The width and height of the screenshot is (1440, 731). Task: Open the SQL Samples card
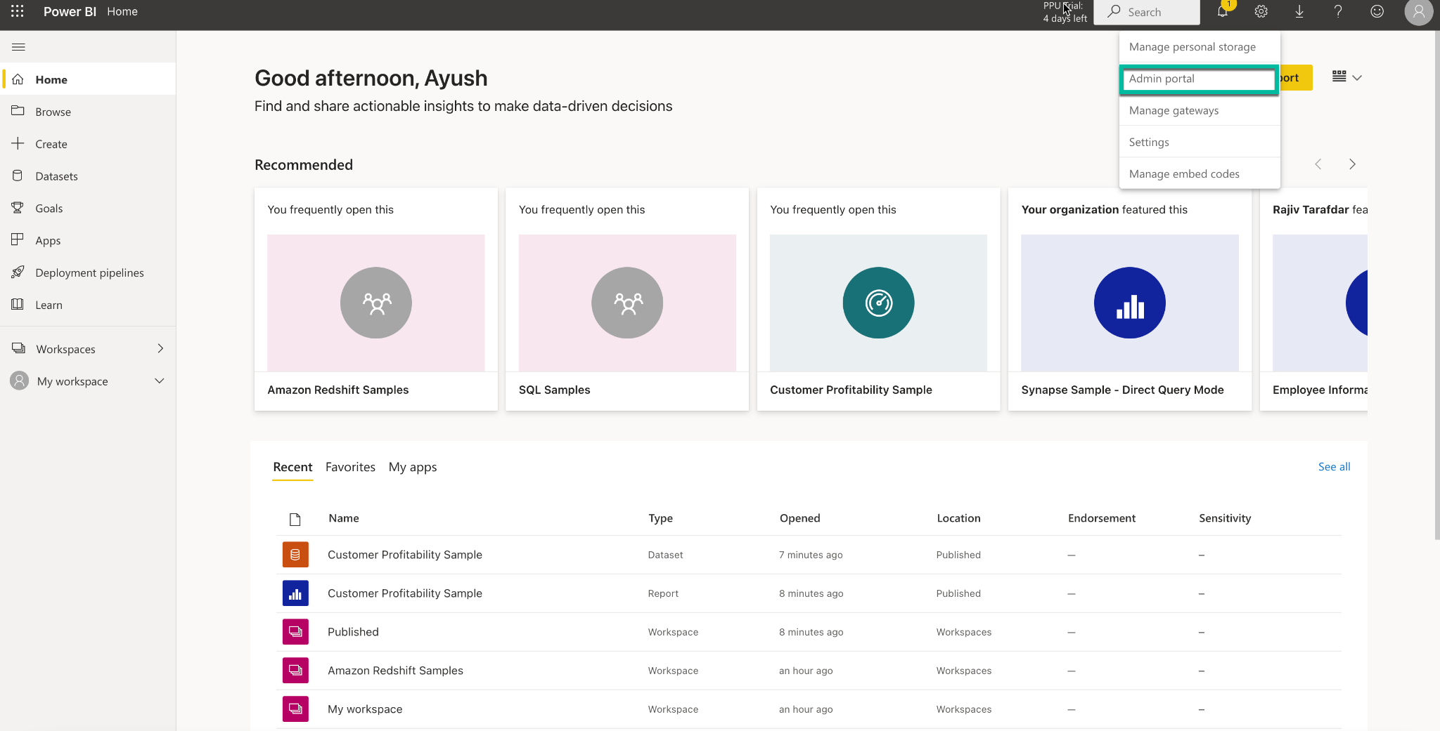627,299
